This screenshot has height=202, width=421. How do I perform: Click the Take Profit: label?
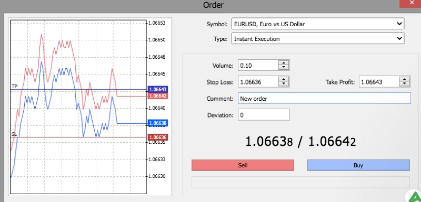coord(340,82)
